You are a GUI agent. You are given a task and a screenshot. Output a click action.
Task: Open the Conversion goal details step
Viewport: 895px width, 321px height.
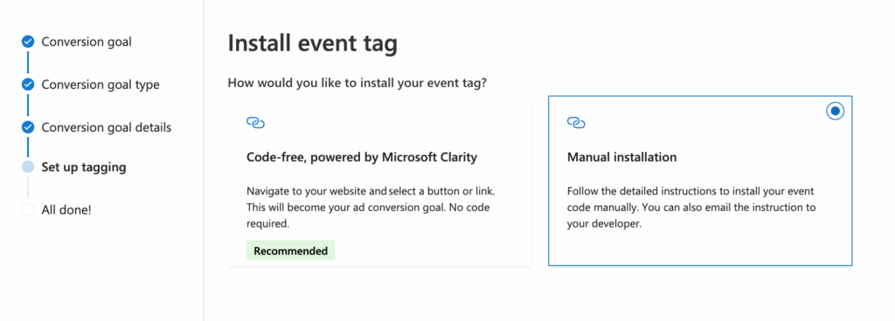click(106, 127)
